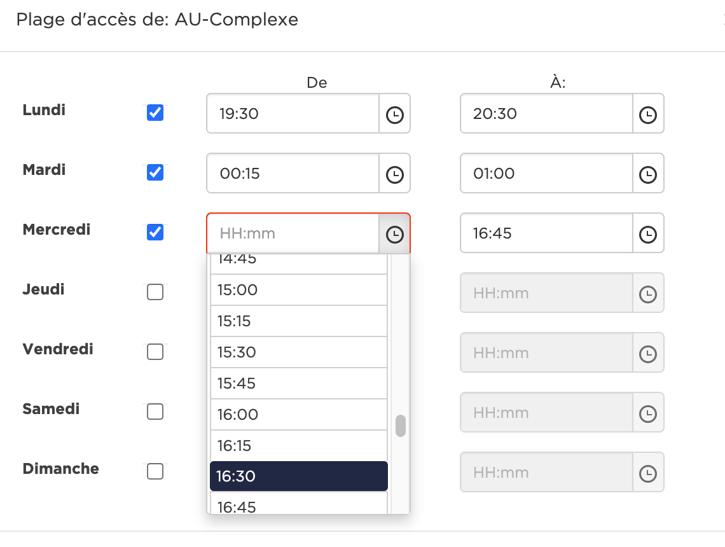Click the Mardi end time field showing 01:00
The image size is (725, 547).
(x=546, y=174)
